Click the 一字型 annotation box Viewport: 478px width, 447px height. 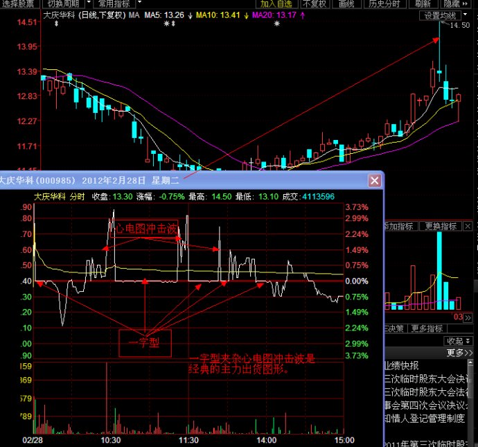coord(144,343)
